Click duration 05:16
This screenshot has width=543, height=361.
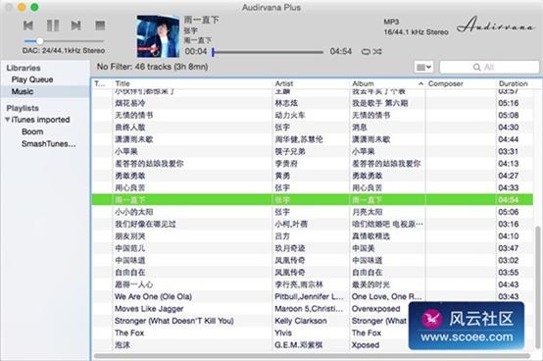[509, 103]
